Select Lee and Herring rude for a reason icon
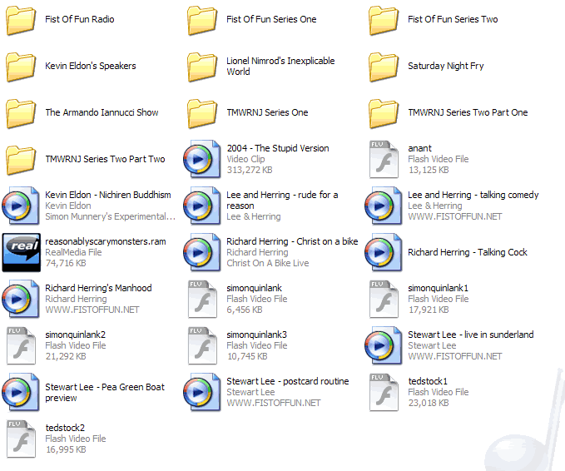 pos(201,206)
